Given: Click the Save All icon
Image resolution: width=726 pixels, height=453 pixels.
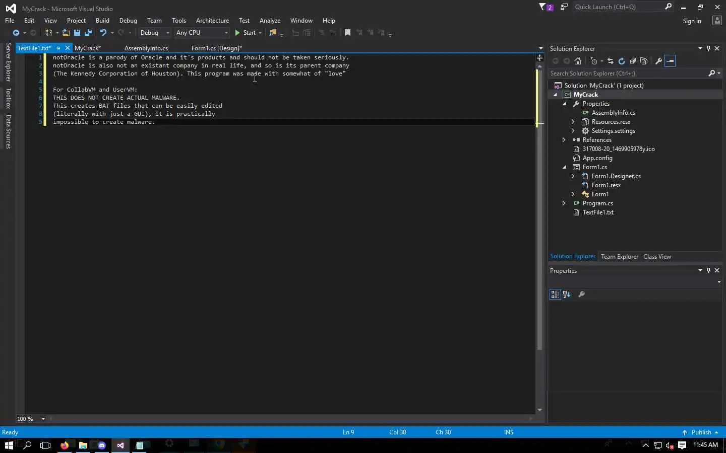Looking at the screenshot, I should (88, 33).
